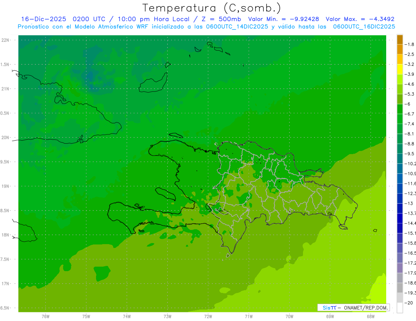Click the '-9.5' value on the color scale
Viewport: 416px width, 321px height.
pyautogui.click(x=410, y=154)
